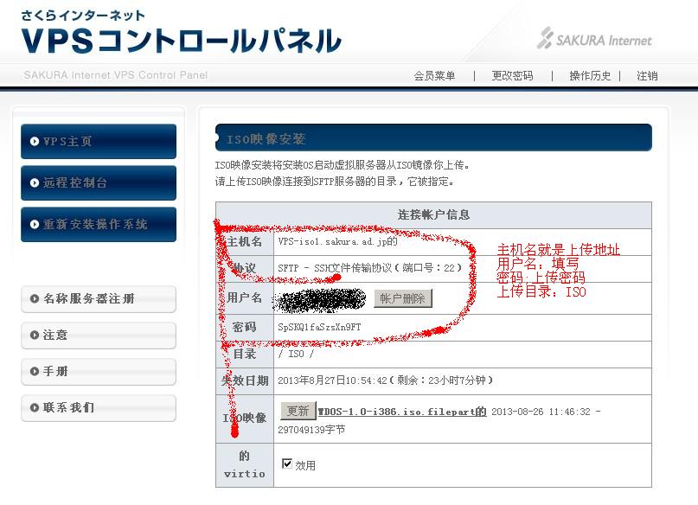Screen dimensions: 698x505
Task: Click the SAKURA Internet VPS Control Panel subtitle
Action: [116, 74]
